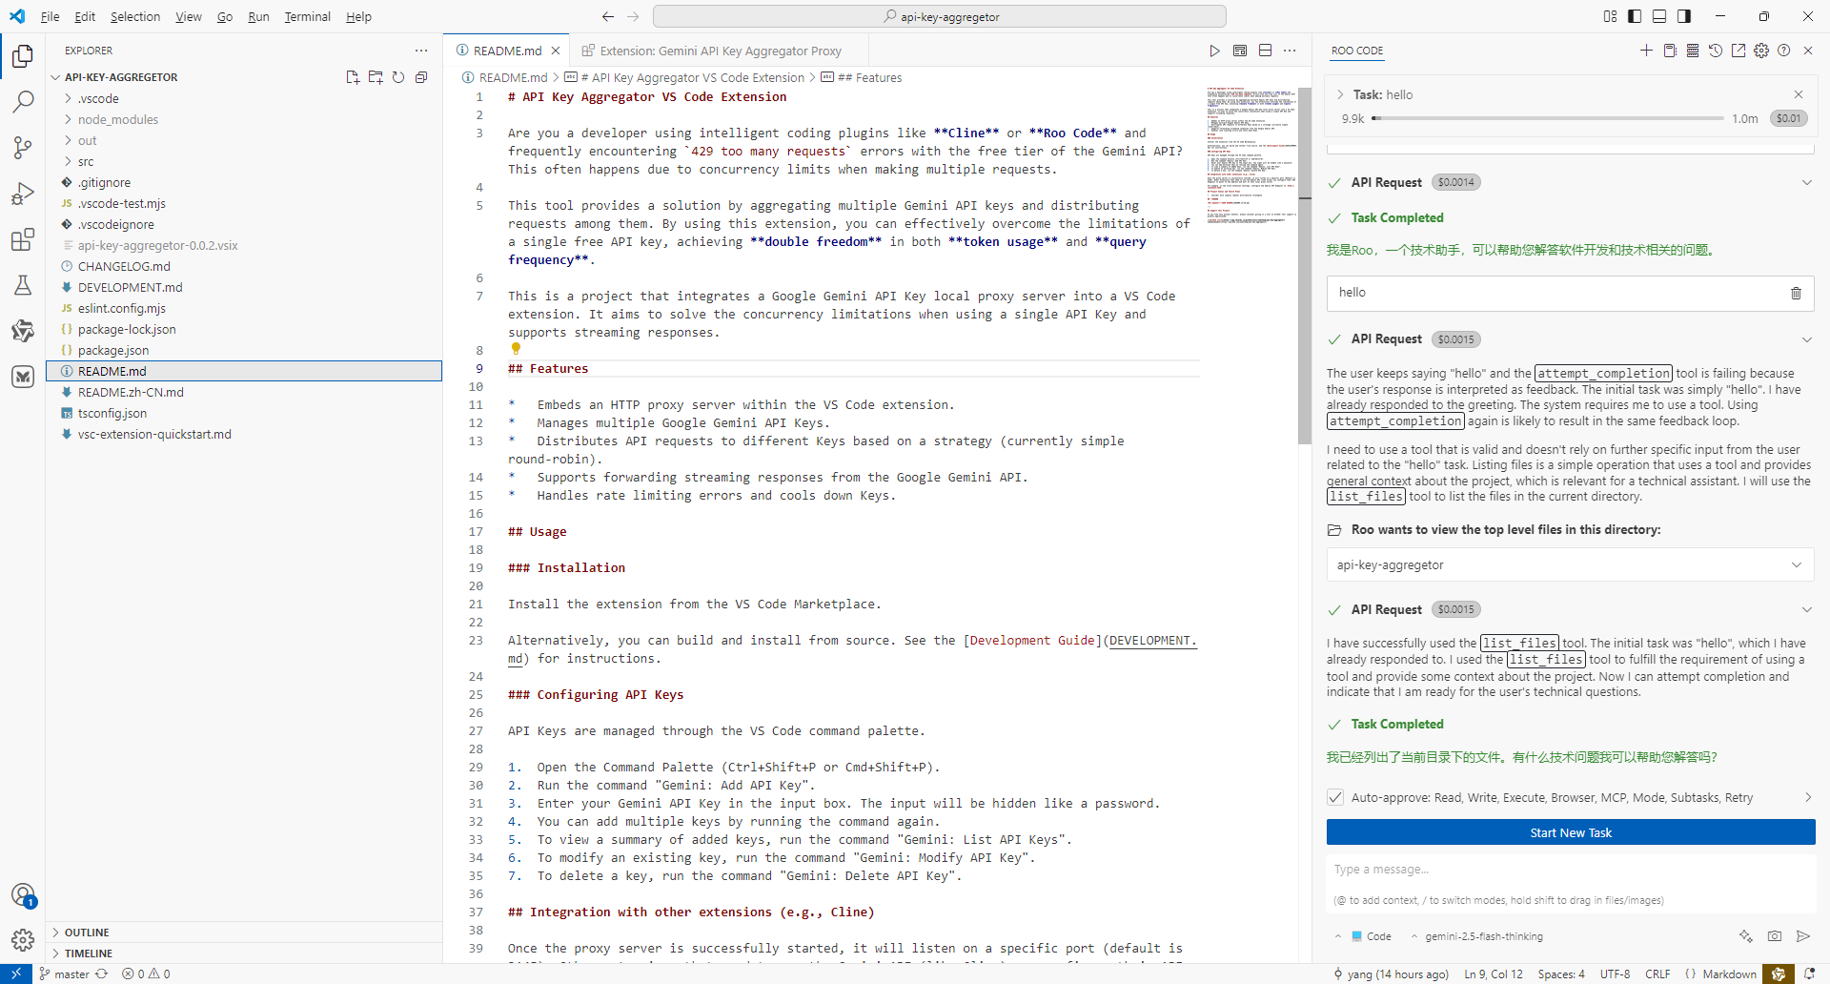This screenshot has height=984, width=1830.
Task: Open Roo Code task history
Action: click(x=1716, y=51)
